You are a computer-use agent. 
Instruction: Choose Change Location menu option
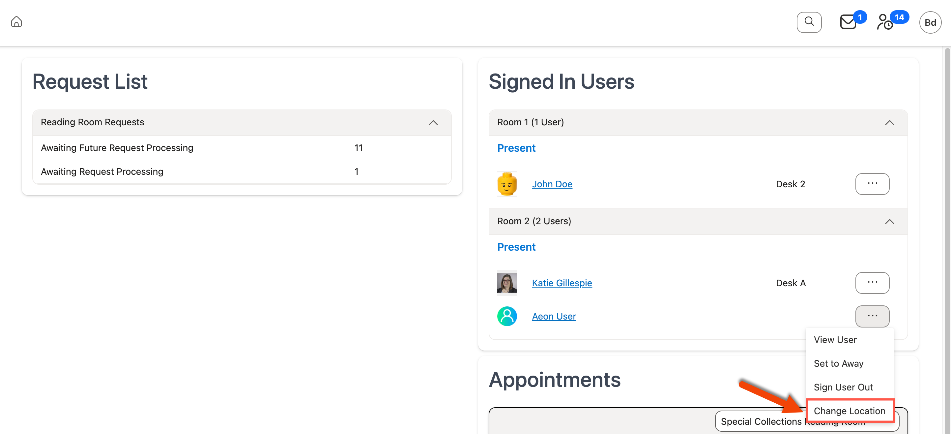(x=849, y=411)
